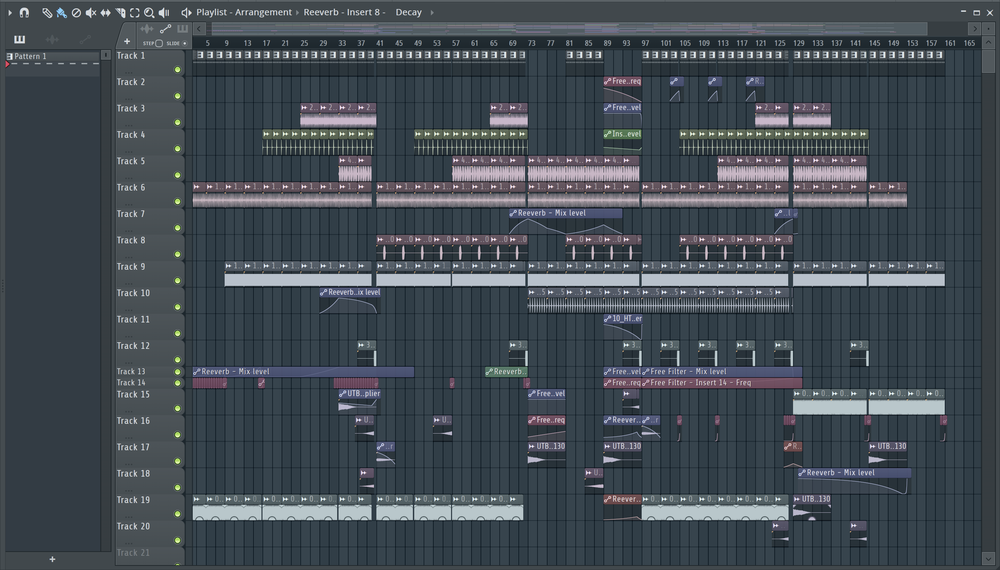Viewport: 1000px width, 570px height.
Task: Jump to bar 129 on timeline ruler
Action: coord(799,43)
